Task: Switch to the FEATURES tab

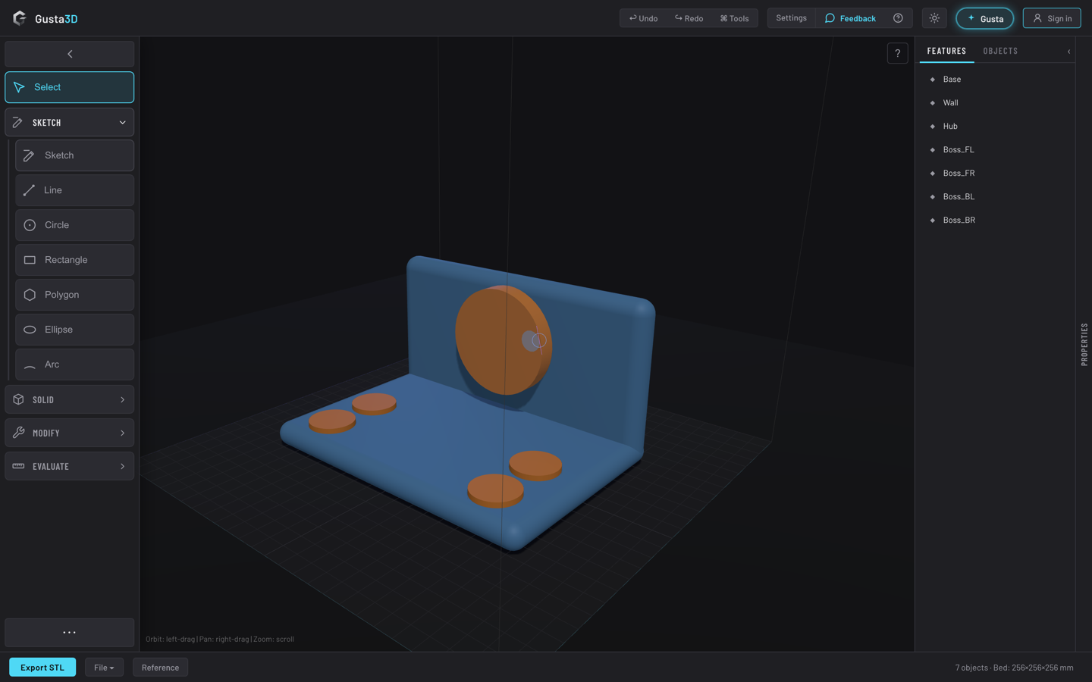Action: click(x=946, y=51)
